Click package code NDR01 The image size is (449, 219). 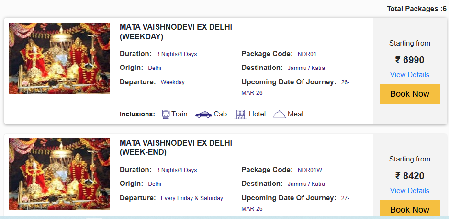click(x=307, y=54)
